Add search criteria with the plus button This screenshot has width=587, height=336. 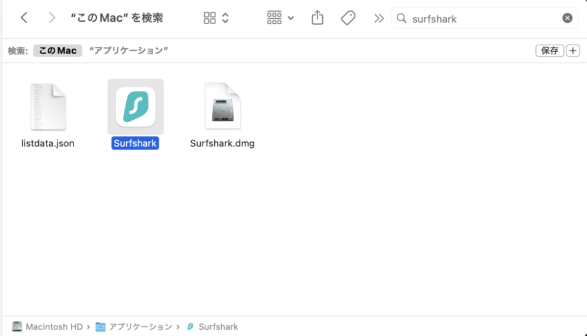pos(573,51)
